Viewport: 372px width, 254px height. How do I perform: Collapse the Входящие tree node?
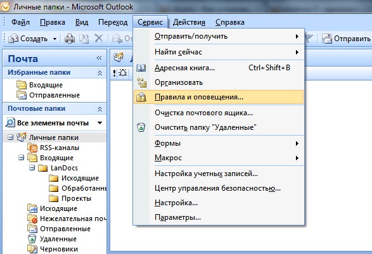point(21,158)
